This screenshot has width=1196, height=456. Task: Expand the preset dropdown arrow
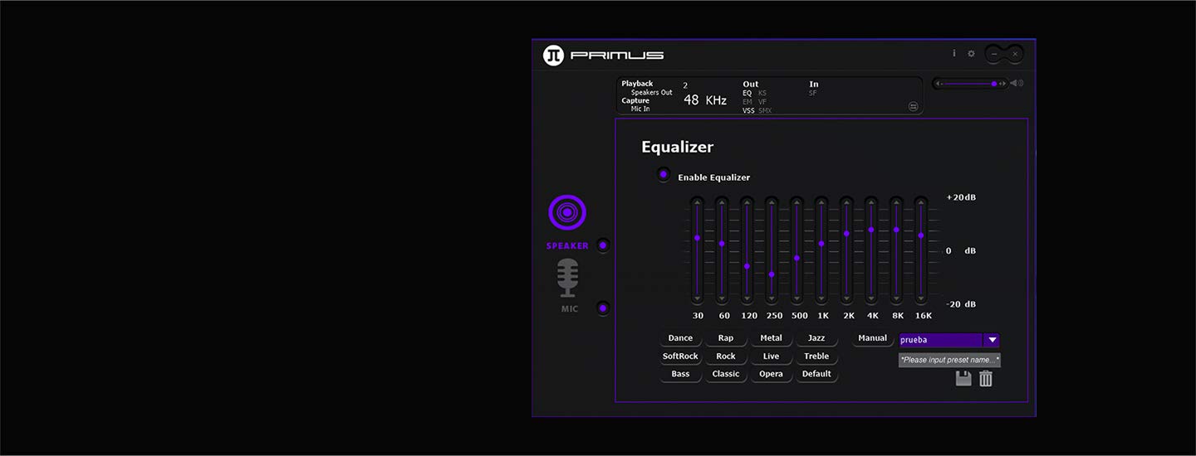(992, 340)
